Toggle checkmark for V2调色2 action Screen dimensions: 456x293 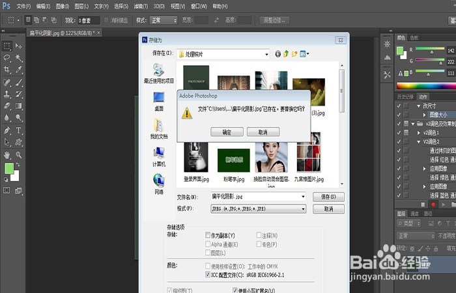[399, 141]
